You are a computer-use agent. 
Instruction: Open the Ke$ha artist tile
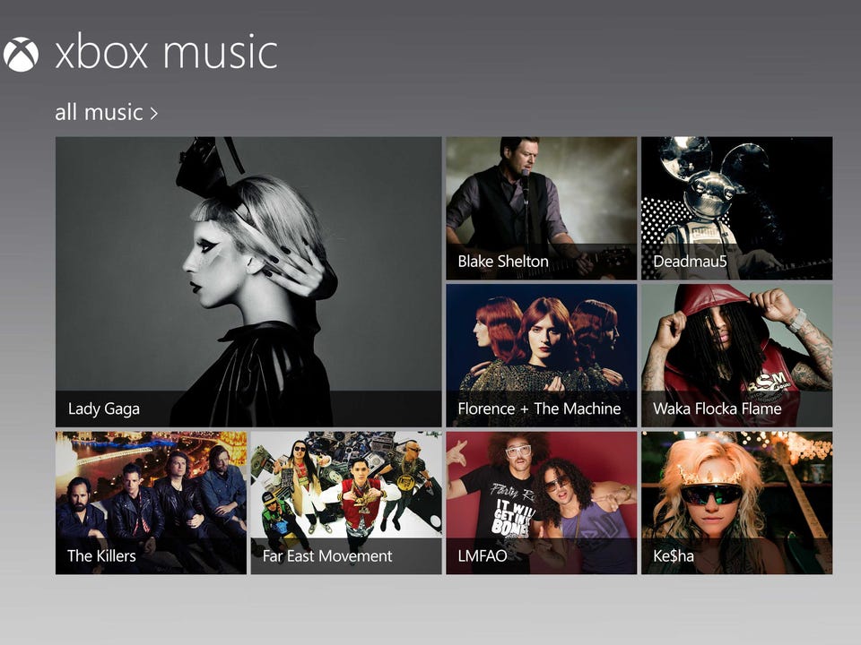737,503
